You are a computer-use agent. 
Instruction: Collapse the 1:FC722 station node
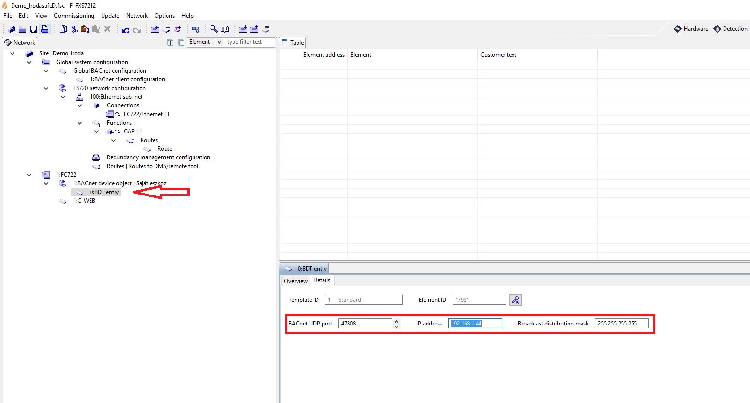click(x=29, y=175)
